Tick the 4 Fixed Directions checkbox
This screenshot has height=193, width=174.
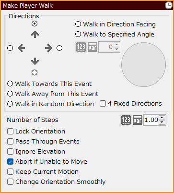103,104
